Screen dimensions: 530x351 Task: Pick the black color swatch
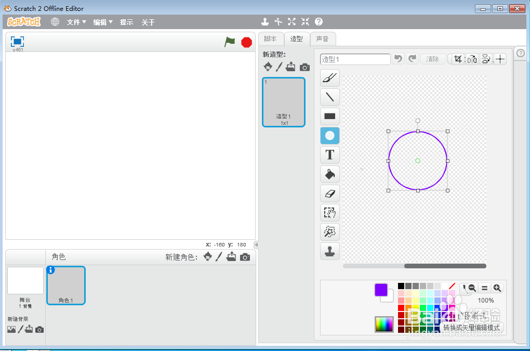[401, 286]
